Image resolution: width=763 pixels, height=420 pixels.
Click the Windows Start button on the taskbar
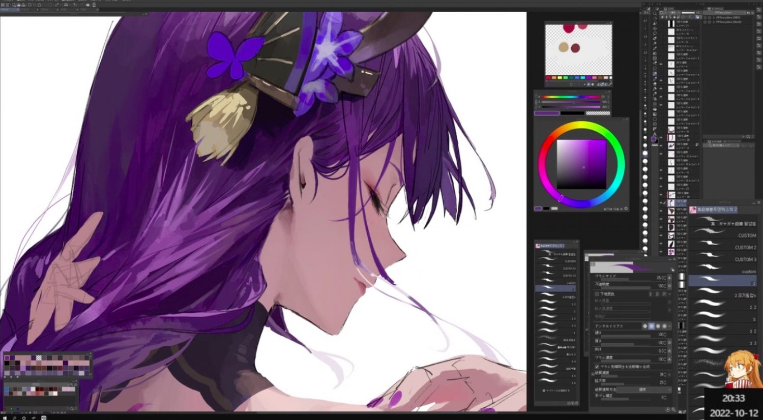coord(4,416)
